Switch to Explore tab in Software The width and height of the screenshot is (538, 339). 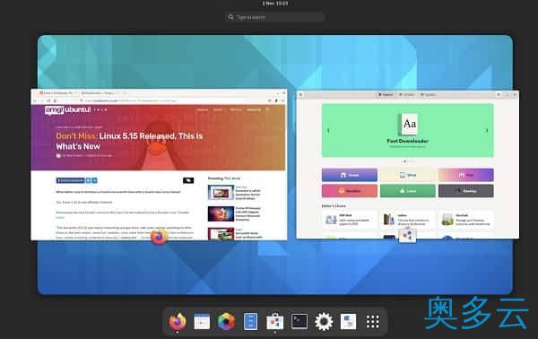(x=386, y=95)
